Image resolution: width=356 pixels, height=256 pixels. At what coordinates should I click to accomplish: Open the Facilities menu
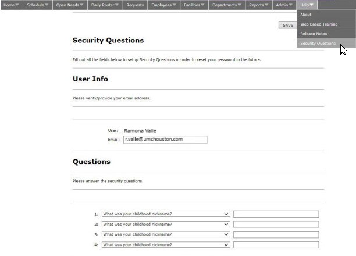click(194, 5)
